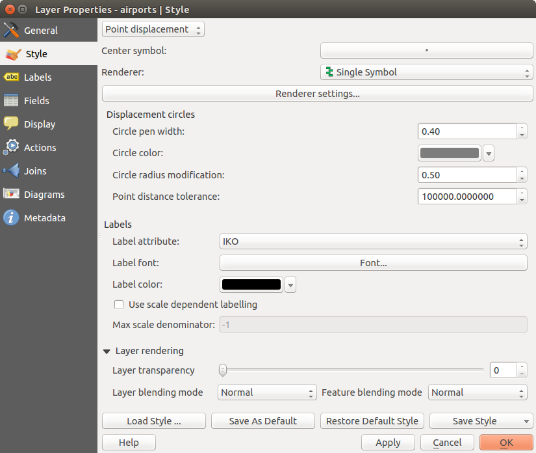The image size is (536, 453).
Task: Click the Center symbol preview button
Action: [426, 50]
